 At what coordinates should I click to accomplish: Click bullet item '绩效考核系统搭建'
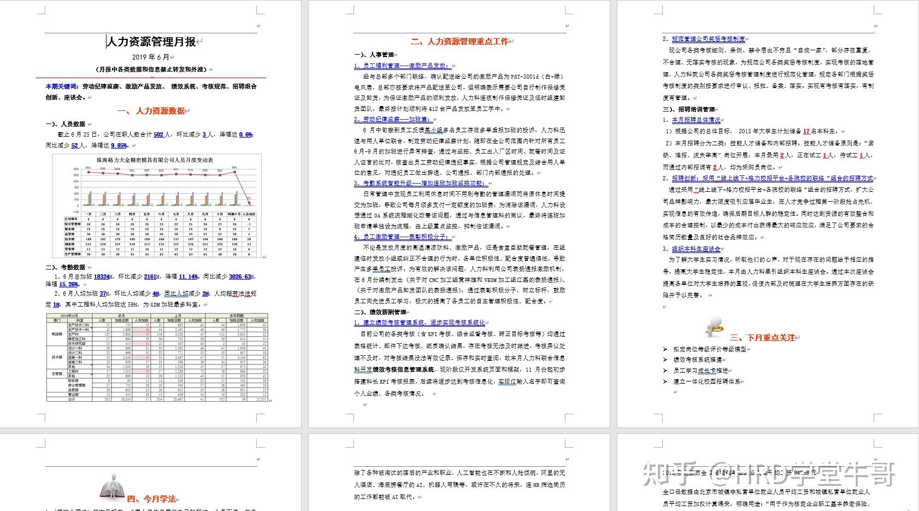[x=697, y=360]
